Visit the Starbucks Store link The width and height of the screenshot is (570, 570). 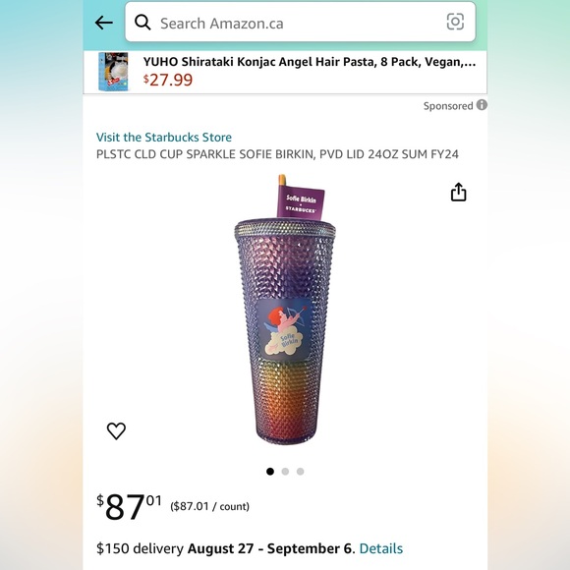click(x=164, y=137)
